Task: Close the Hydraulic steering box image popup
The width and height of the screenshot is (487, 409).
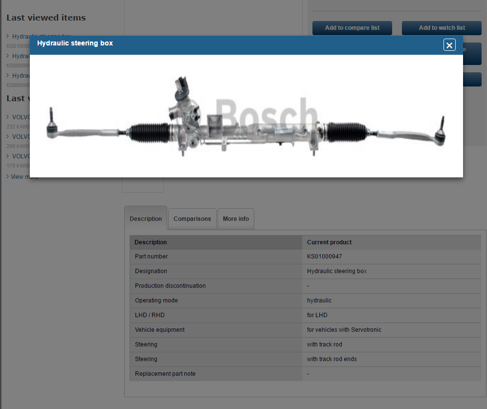Action: point(449,45)
